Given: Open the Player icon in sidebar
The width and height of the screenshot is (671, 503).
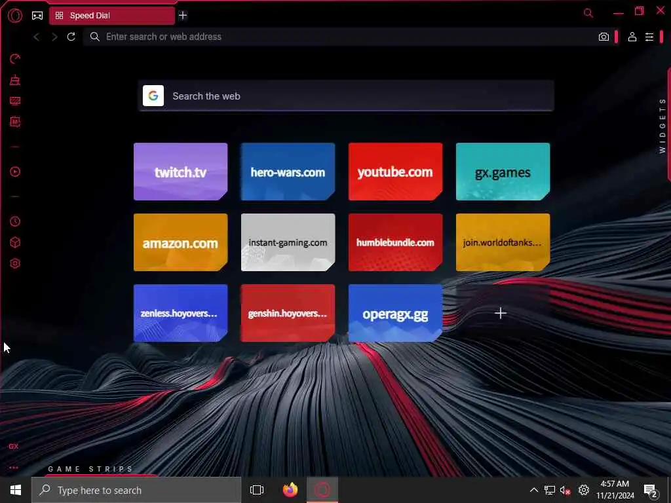Looking at the screenshot, I should pyautogui.click(x=15, y=172).
